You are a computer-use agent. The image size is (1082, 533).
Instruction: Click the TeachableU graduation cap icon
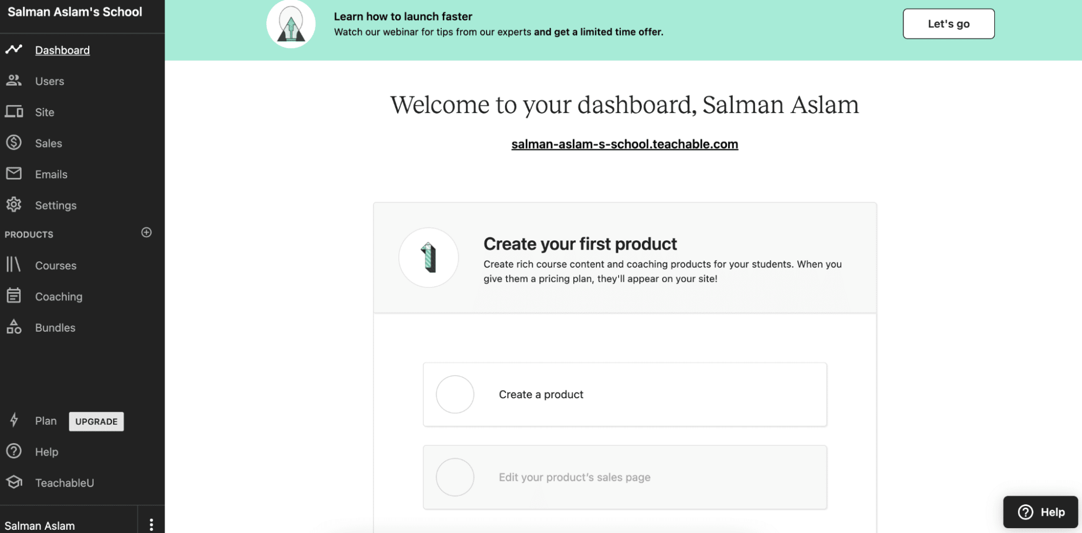coord(14,482)
